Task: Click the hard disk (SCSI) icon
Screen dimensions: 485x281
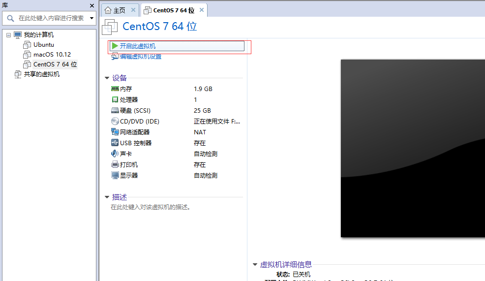Action: [x=115, y=111]
